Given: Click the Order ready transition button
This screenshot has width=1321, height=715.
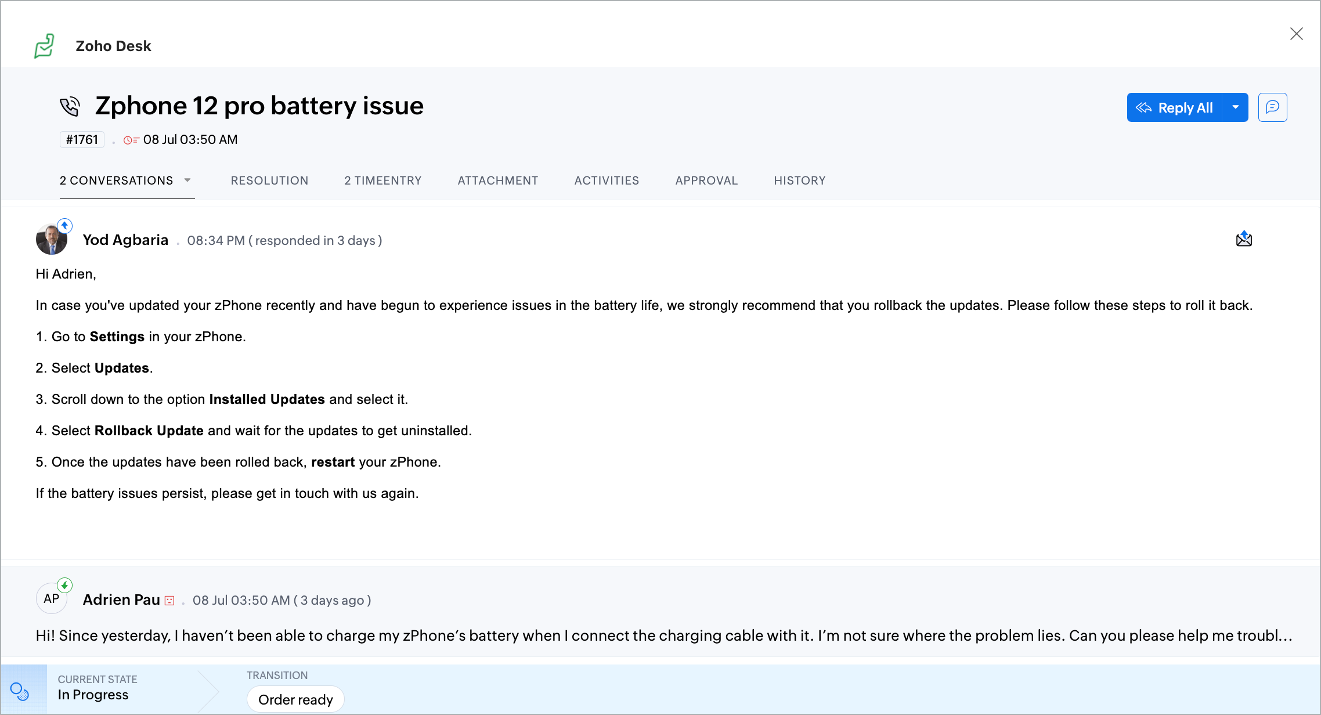Looking at the screenshot, I should point(295,699).
